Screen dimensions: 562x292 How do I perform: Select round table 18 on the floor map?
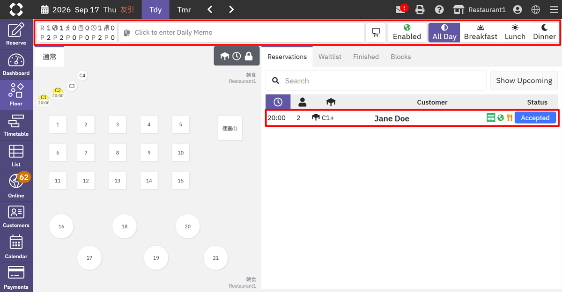(x=125, y=226)
